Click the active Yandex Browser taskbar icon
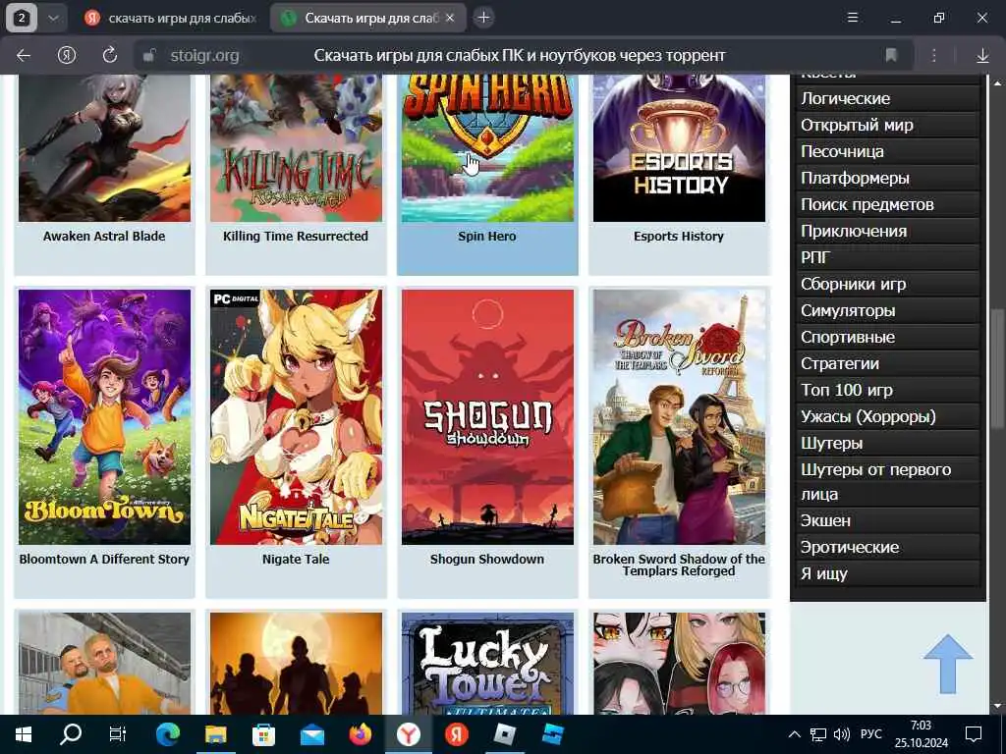Screen dimensions: 1006x754 (409, 734)
